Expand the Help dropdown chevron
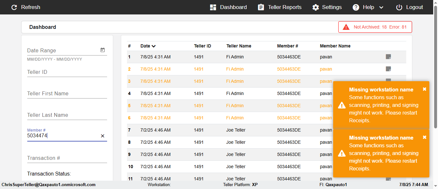Image resolution: width=438 pixels, height=189 pixels. pos(381,7)
